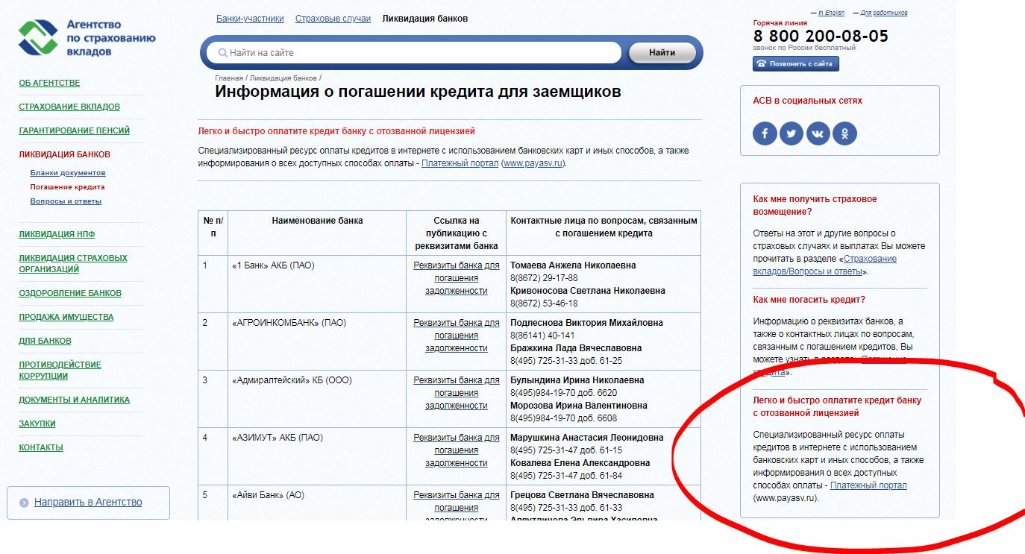The height and width of the screenshot is (554, 1025).
Task: Open the Facebook social icon
Action: coord(765,134)
